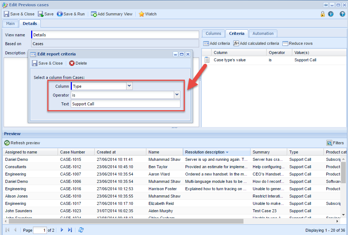Go to previous page of preview

15,230
